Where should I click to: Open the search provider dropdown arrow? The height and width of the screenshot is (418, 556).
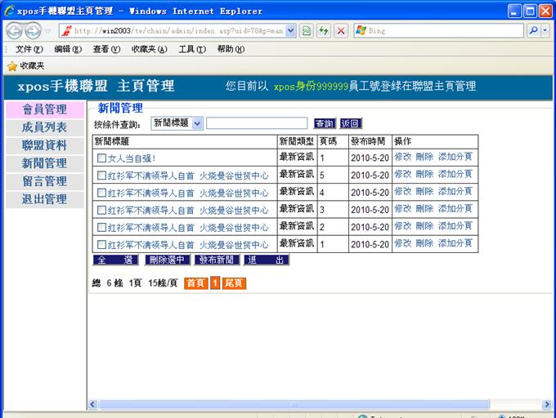click(x=545, y=30)
